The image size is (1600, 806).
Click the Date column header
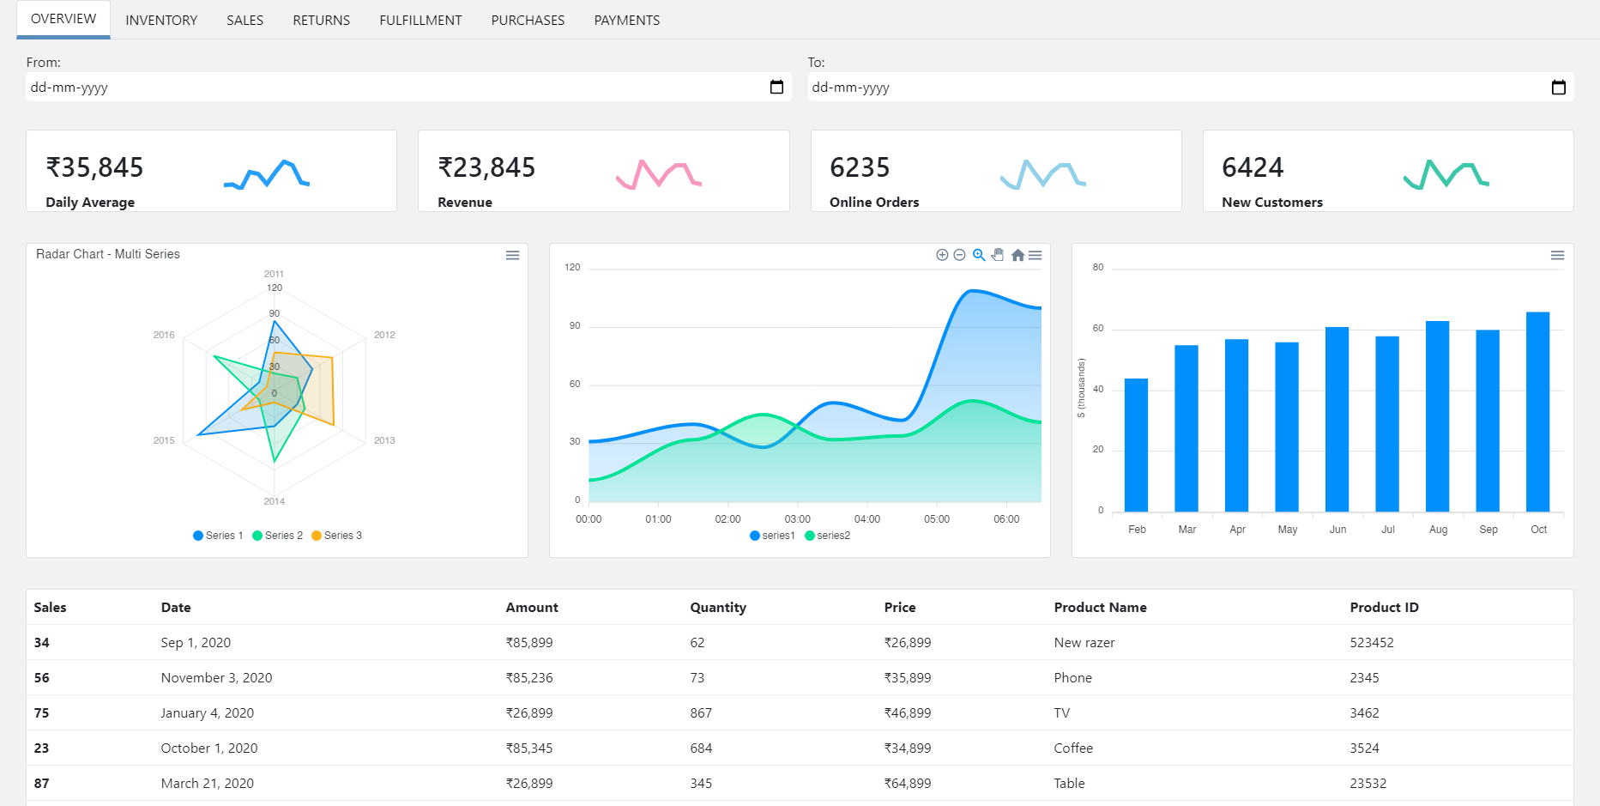click(176, 607)
